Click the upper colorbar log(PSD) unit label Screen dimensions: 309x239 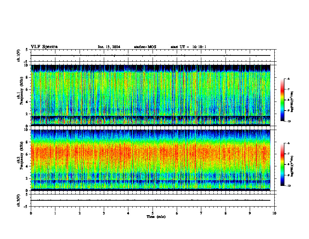[x=292, y=102]
